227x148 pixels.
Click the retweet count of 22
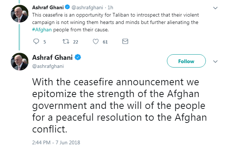pos(75,42)
